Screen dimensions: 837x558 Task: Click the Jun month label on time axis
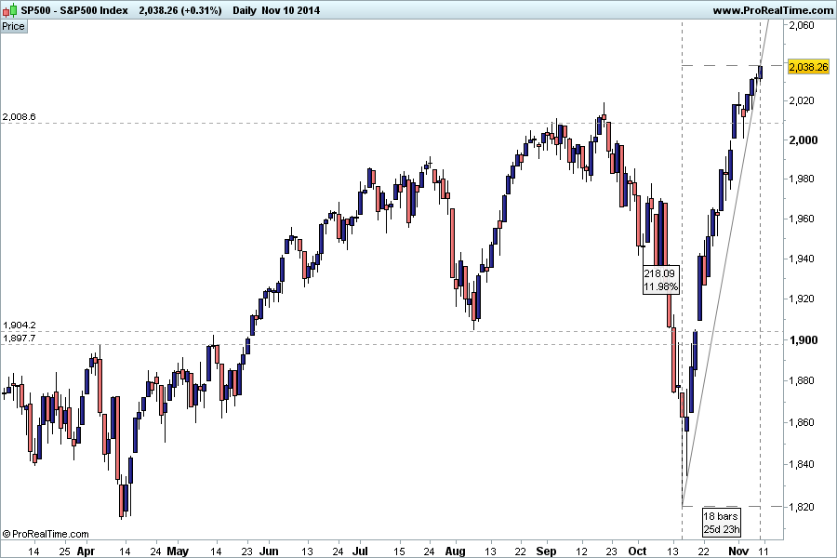pos(269,551)
